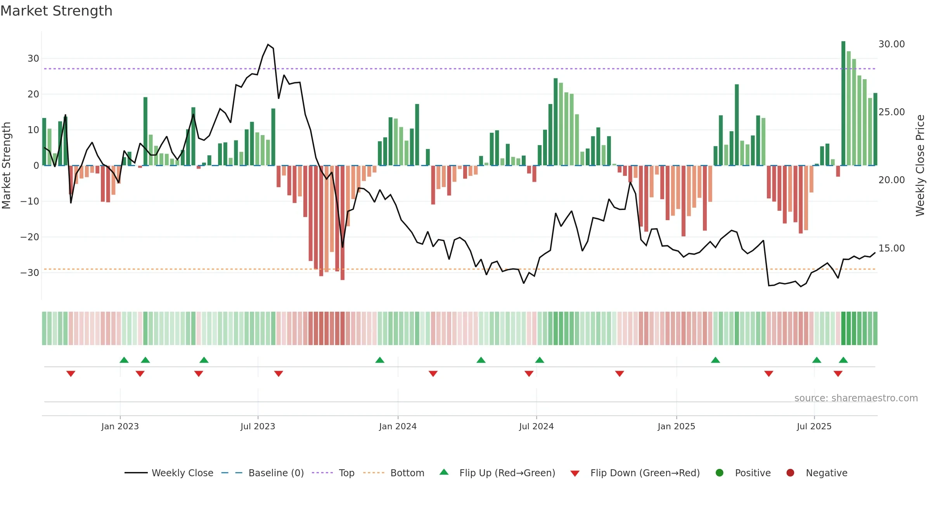The width and height of the screenshot is (931, 524).
Task: Click the Jul 2023 x-axis label
Action: coord(258,426)
